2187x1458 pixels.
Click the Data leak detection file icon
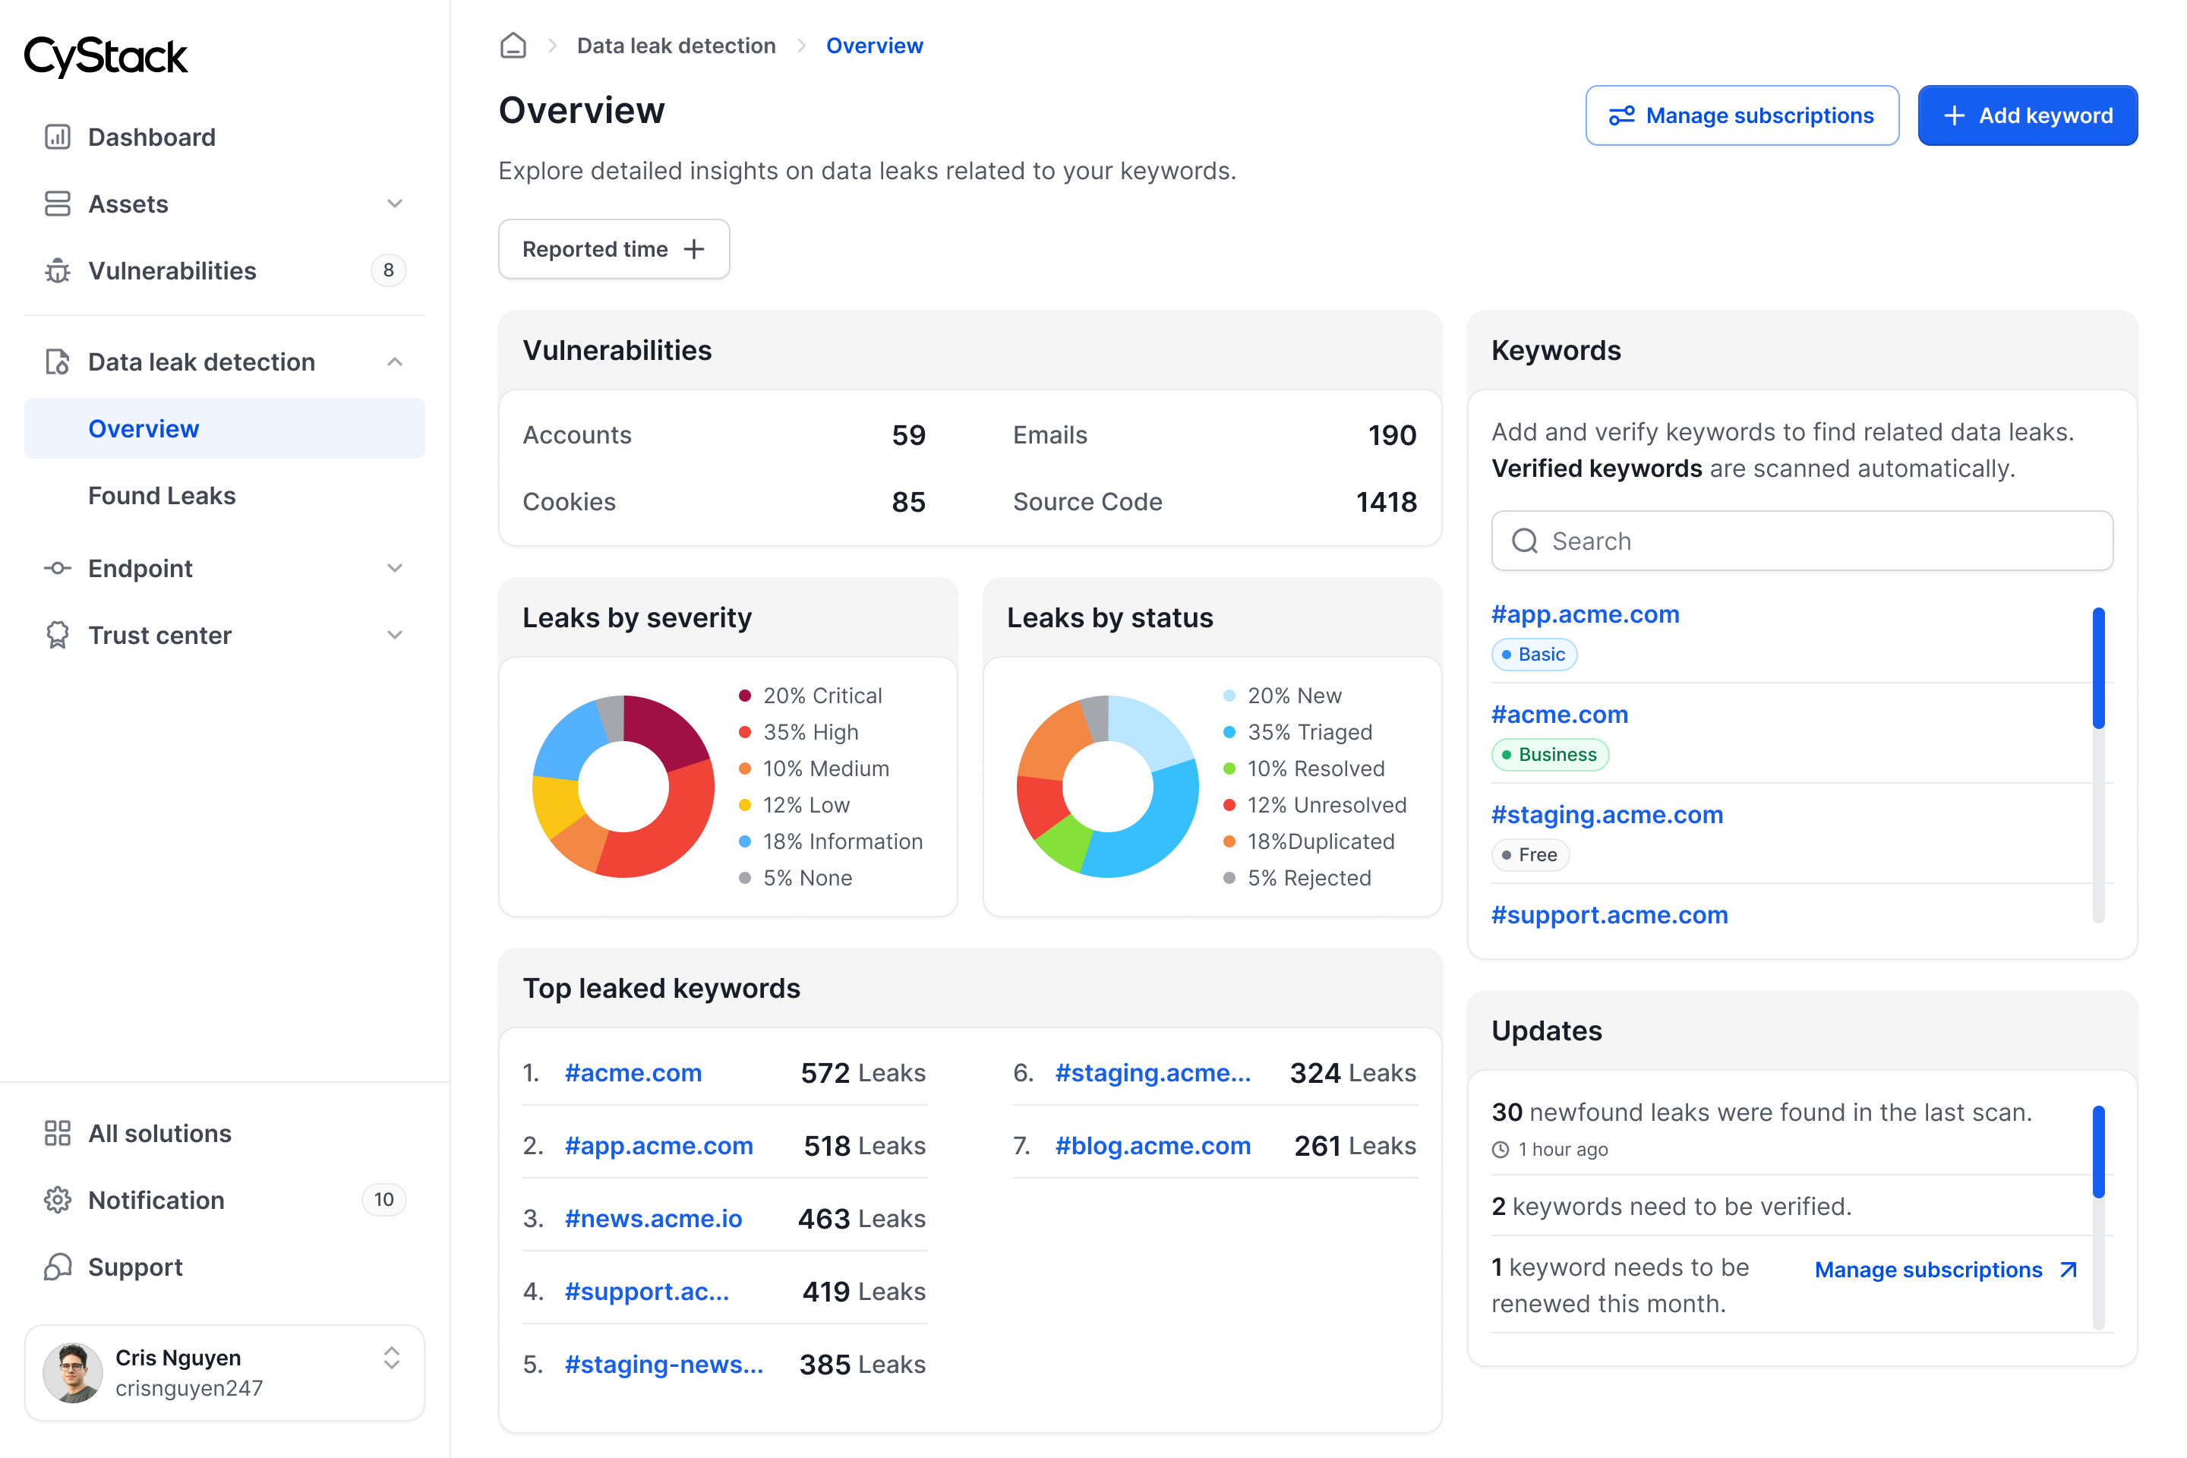pyautogui.click(x=58, y=361)
